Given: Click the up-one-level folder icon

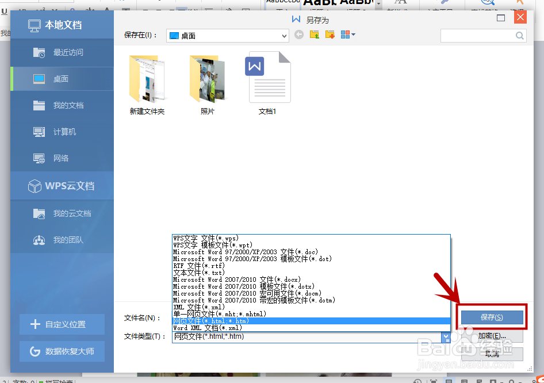Looking at the screenshot, I should [315, 35].
